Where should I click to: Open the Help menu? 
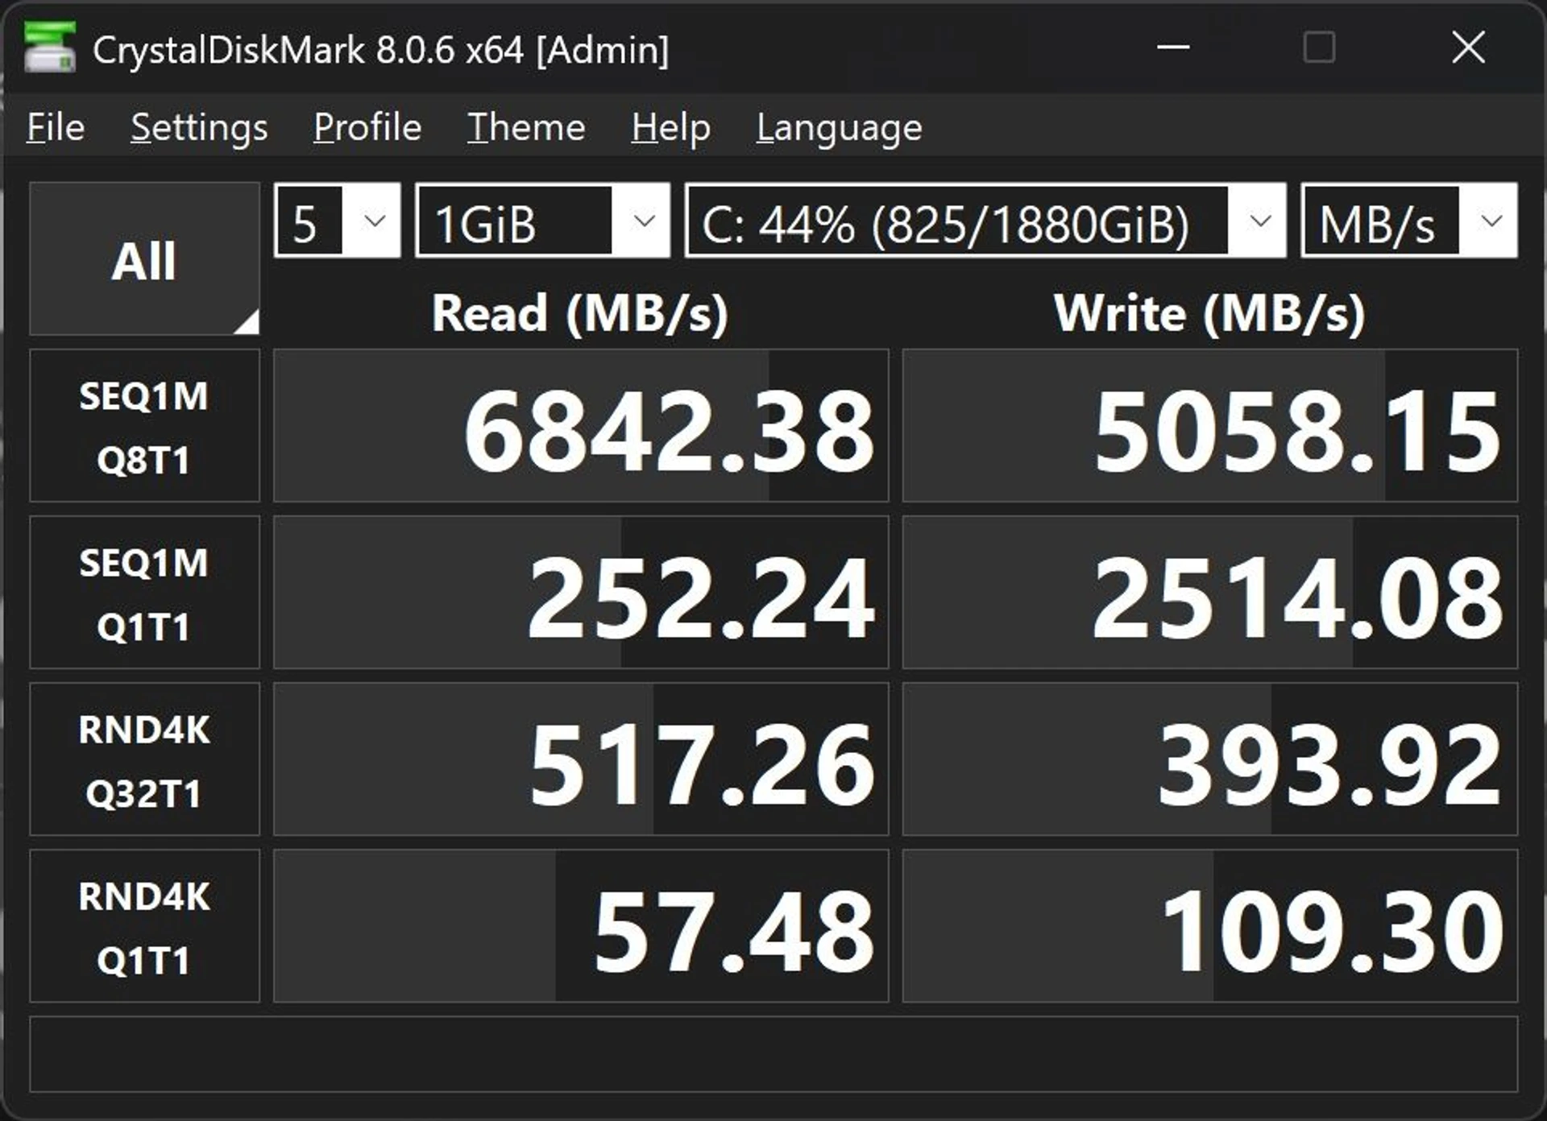coord(670,127)
